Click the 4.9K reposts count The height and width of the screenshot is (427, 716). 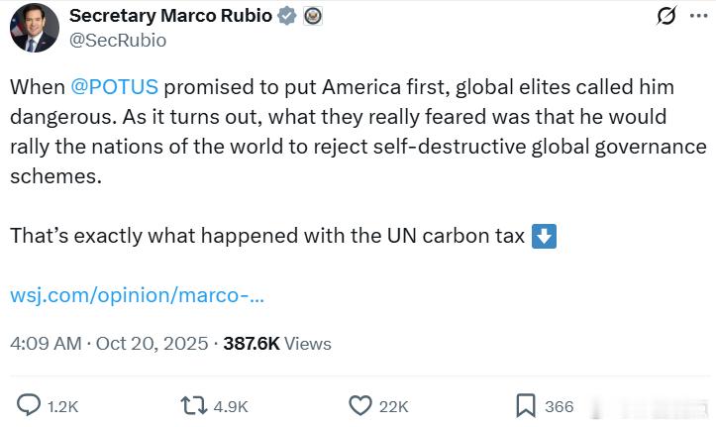[x=230, y=406]
